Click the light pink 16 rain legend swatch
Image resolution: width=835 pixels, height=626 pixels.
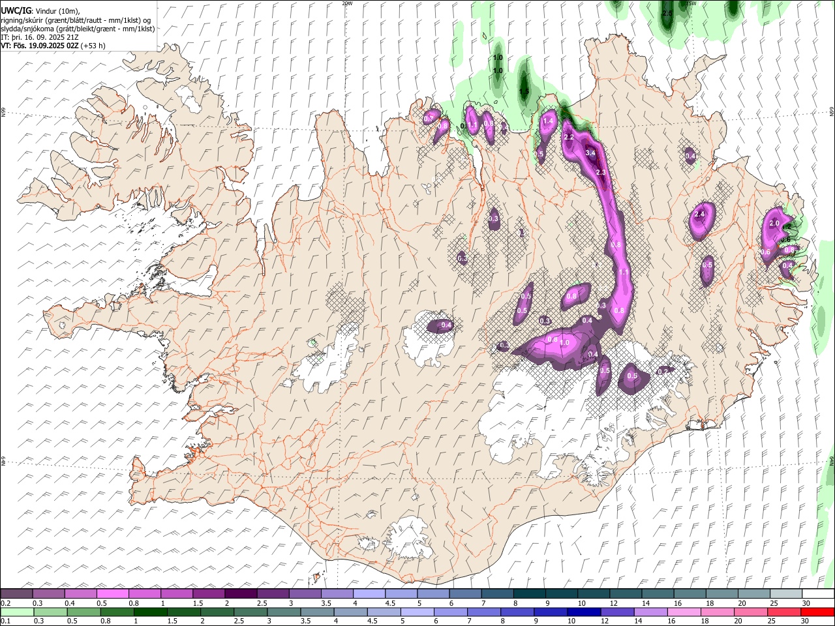point(684,612)
